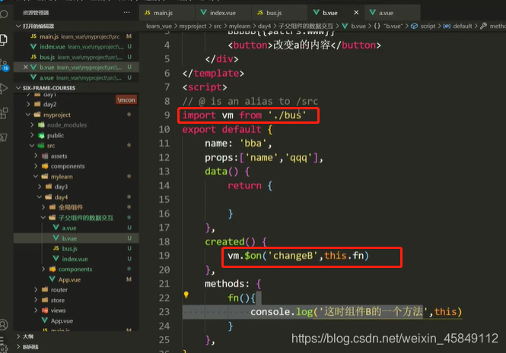Click script in the breadcrumb
Image resolution: width=506 pixels, height=353 pixels.
(x=428, y=26)
